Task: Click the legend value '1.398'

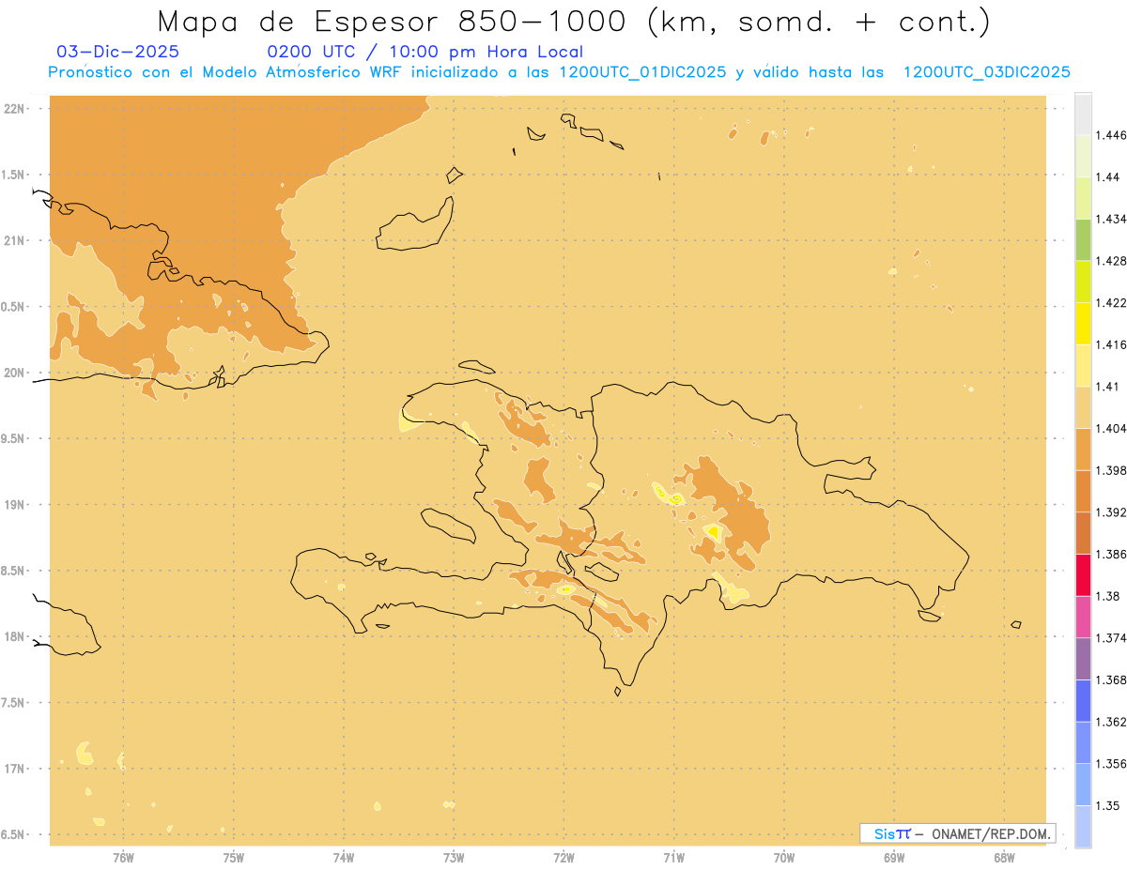Action: coord(1111,470)
